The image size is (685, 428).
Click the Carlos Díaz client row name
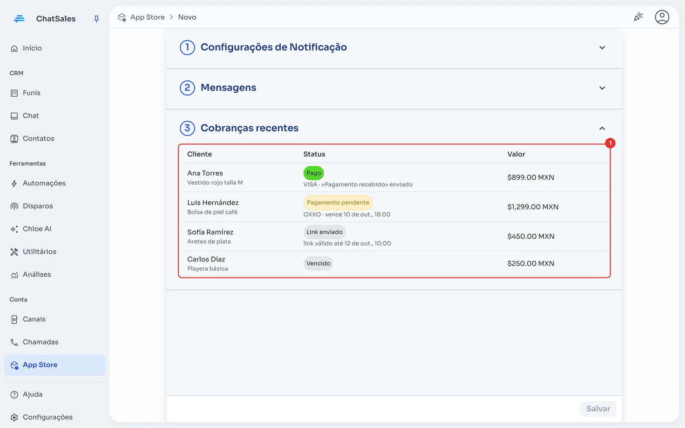pyautogui.click(x=206, y=259)
